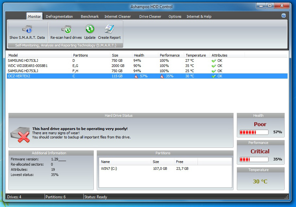
Task: Click the Critical performance rating label
Action: point(260,151)
